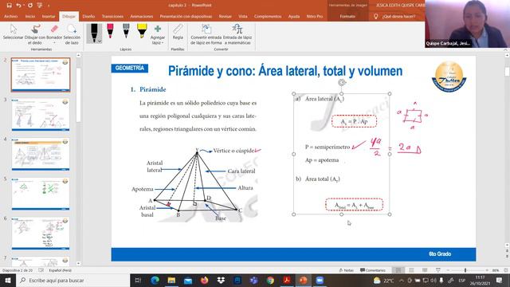Image resolution: width=510 pixels, height=287 pixels.
Task: Switch to Slide Sorter view
Action: coord(411,270)
